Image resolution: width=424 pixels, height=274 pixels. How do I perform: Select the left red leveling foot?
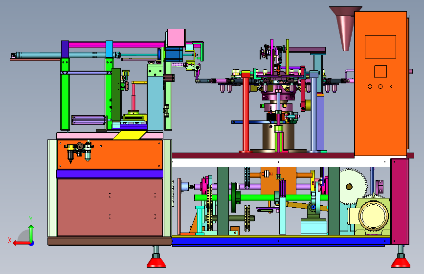tap(156, 262)
